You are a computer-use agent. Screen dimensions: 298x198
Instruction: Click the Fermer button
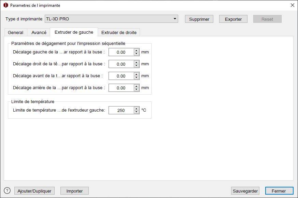pos(279,191)
